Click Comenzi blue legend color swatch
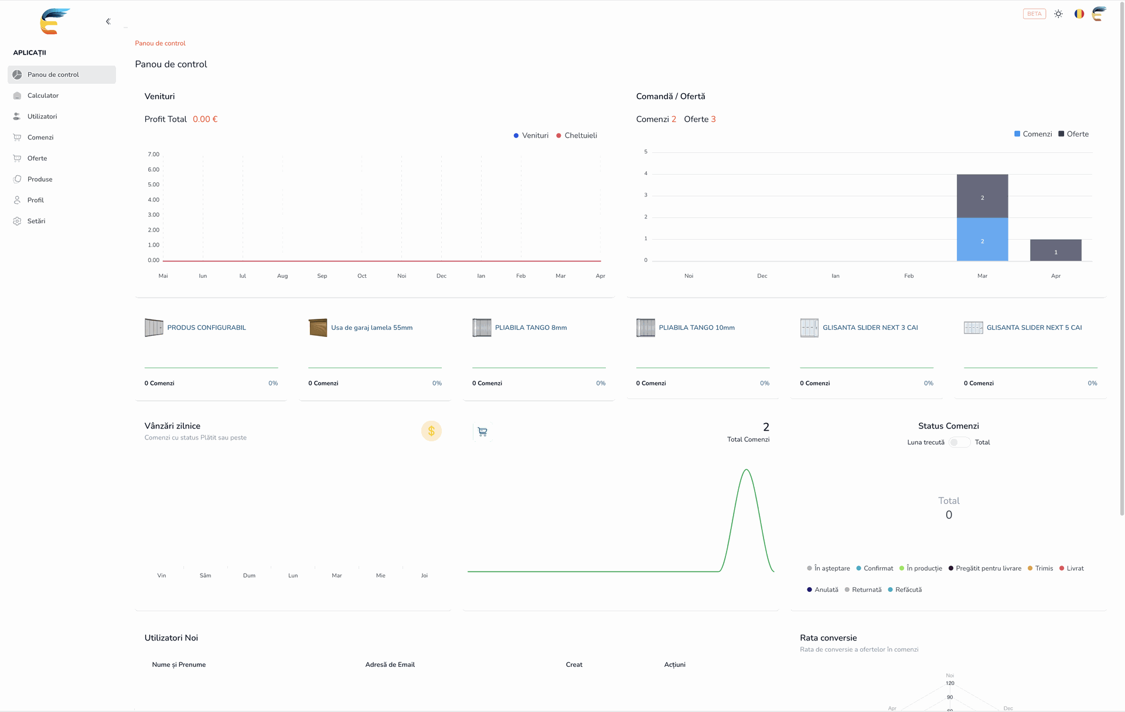 tap(1017, 134)
